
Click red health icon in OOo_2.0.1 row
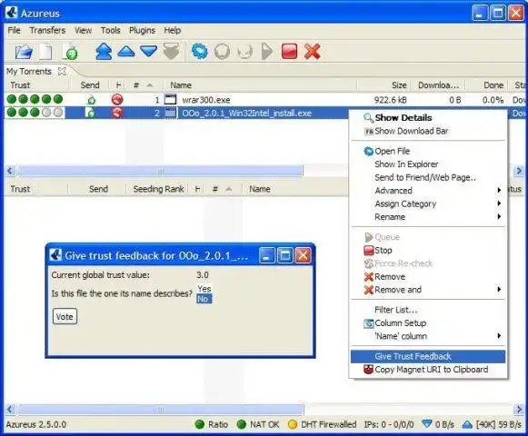[x=117, y=113]
